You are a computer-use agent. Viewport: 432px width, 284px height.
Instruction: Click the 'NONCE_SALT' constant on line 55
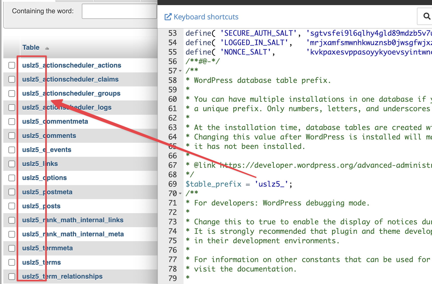(x=246, y=52)
